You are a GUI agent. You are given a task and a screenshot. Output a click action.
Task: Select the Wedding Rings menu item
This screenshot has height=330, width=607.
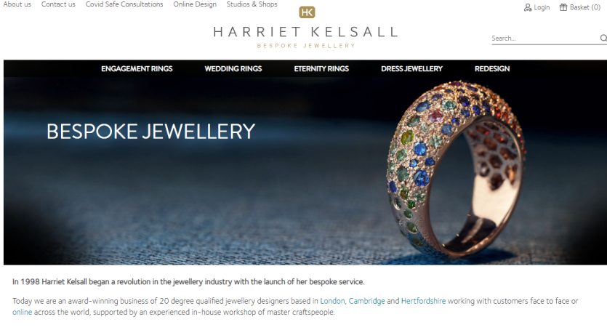[233, 69]
